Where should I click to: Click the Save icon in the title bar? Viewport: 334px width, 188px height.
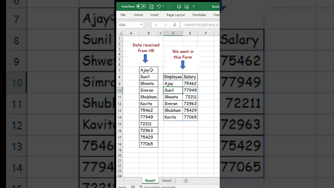click(151, 7)
